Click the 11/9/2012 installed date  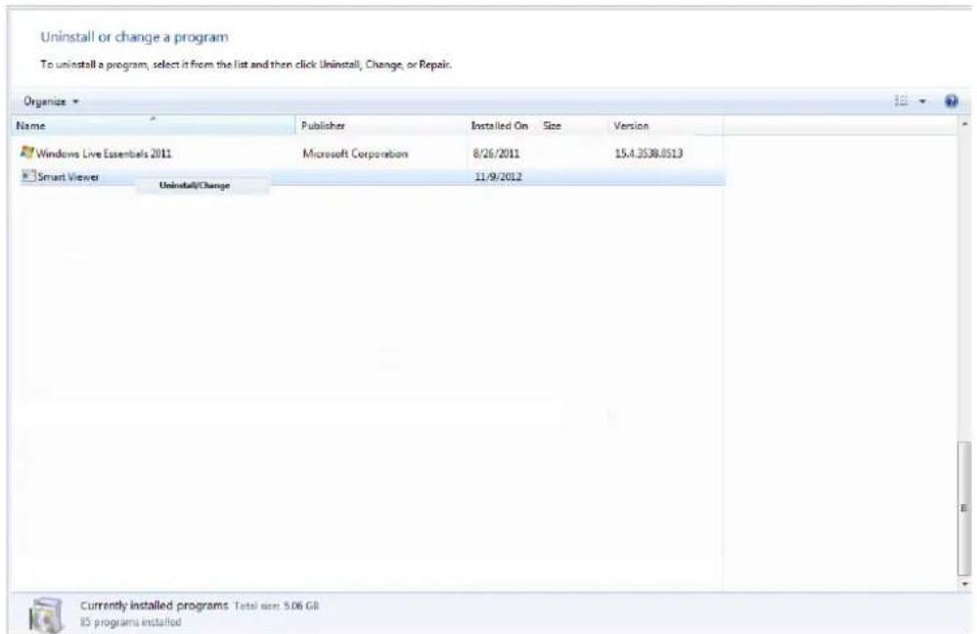[498, 177]
